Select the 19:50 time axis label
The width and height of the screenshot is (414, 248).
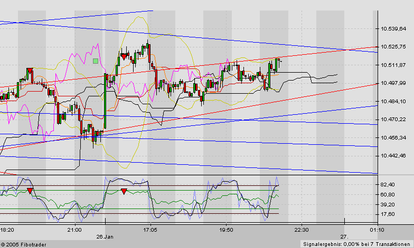226,230
